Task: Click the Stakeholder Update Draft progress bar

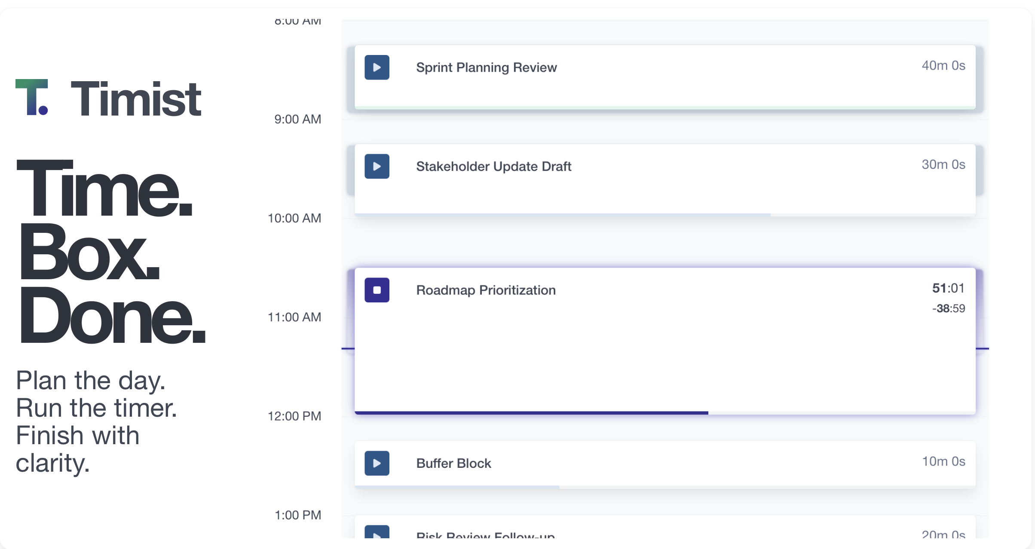Action: 665,215
